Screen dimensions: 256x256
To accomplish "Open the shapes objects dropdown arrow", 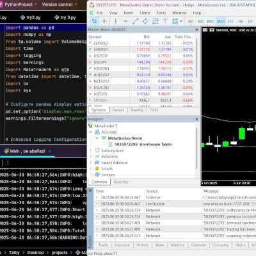I will (181, 21).
